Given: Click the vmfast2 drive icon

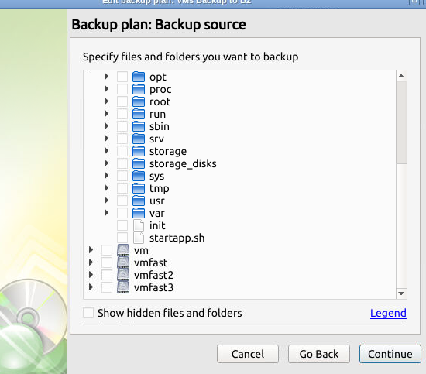Looking at the screenshot, I should pos(123,275).
